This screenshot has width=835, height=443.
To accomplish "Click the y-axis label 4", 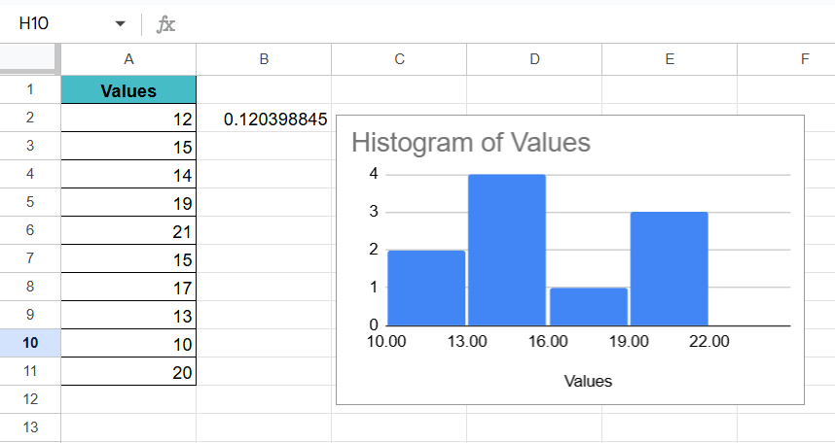I will [374, 174].
